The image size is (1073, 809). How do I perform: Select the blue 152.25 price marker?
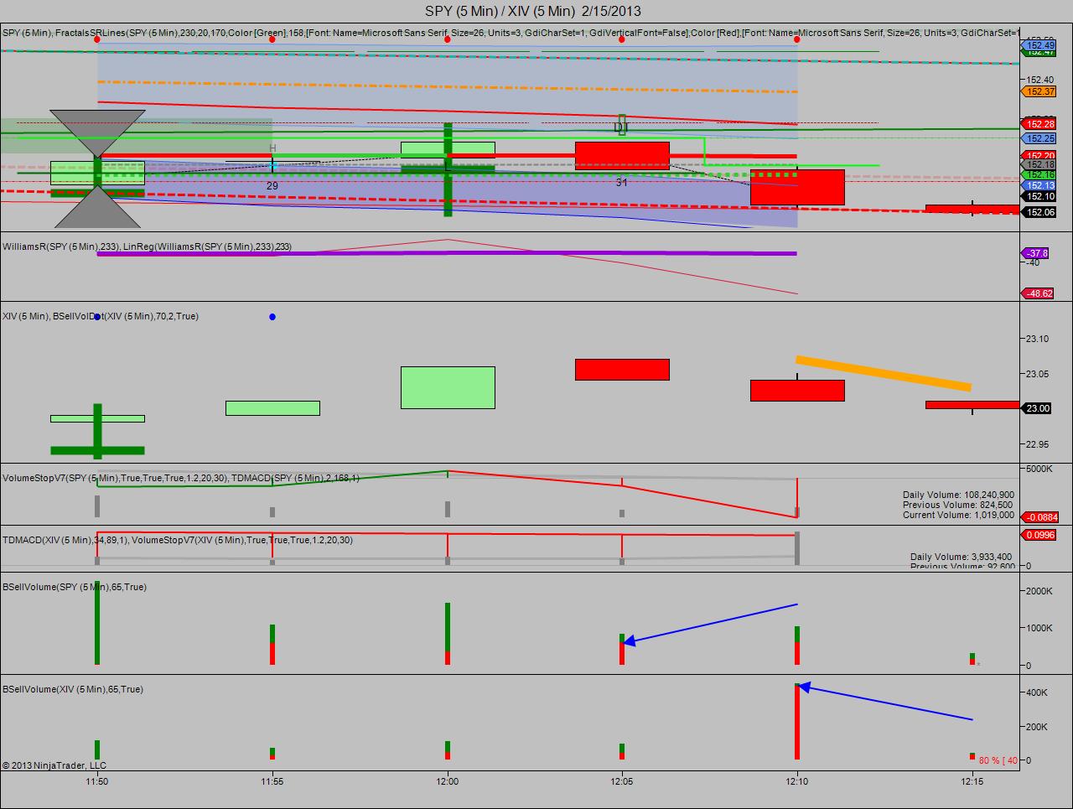point(1039,138)
